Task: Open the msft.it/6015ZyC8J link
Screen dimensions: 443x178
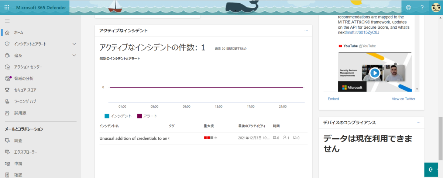Action: pyautogui.click(x=363, y=32)
